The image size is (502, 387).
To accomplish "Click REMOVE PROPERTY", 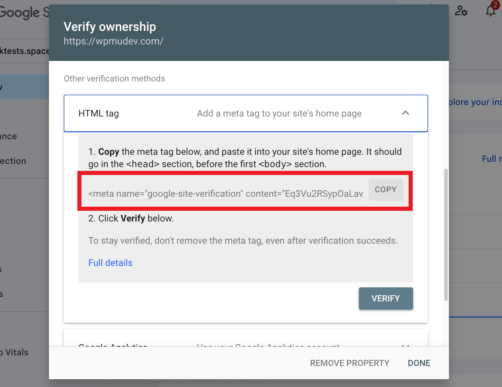I will [x=349, y=363].
